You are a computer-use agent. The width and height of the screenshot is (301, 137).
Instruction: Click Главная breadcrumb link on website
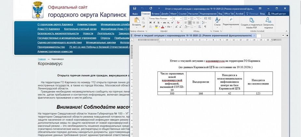pos(42,59)
